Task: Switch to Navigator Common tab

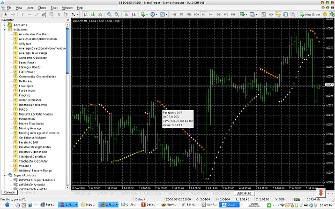Action: click(x=10, y=192)
